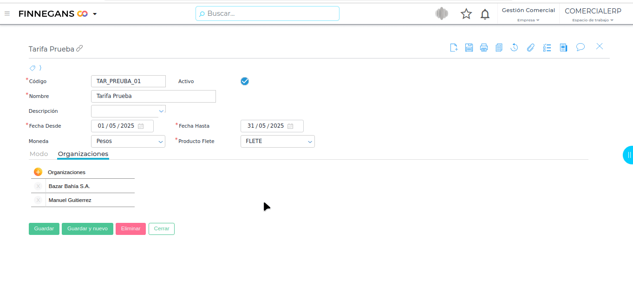The image size is (633, 286).
Task: Edit the Nombre field Tarifa Prueba
Action: click(153, 96)
